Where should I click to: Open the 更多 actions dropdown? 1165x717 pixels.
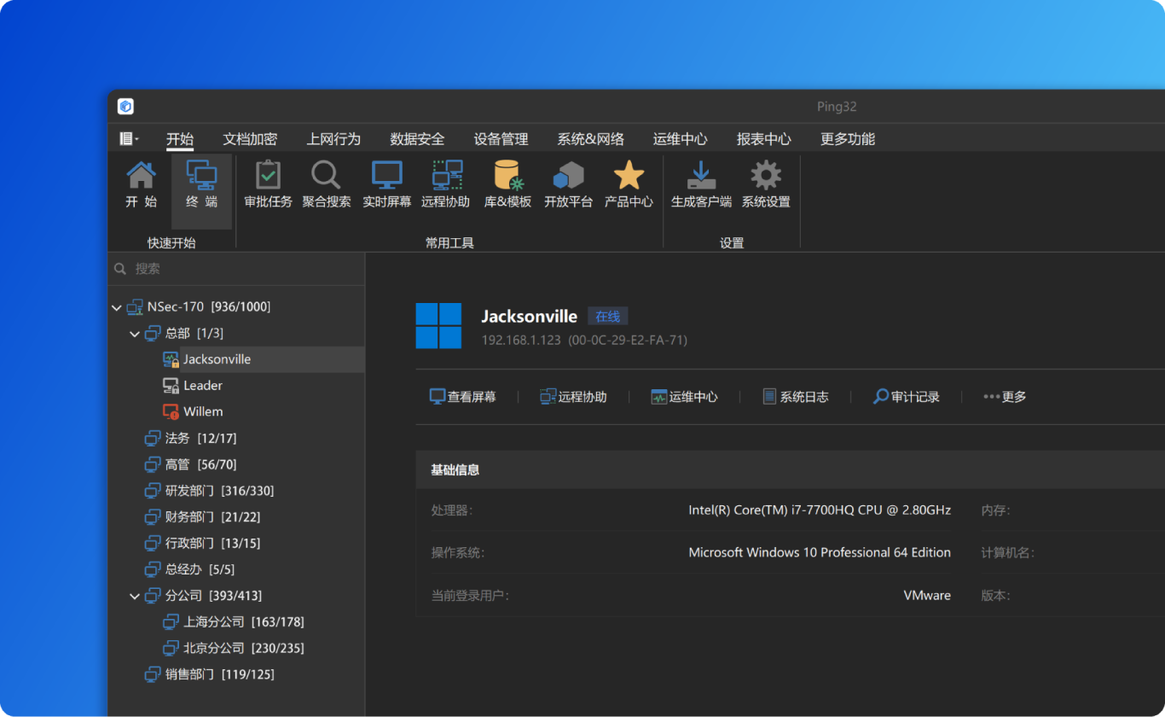1005,397
